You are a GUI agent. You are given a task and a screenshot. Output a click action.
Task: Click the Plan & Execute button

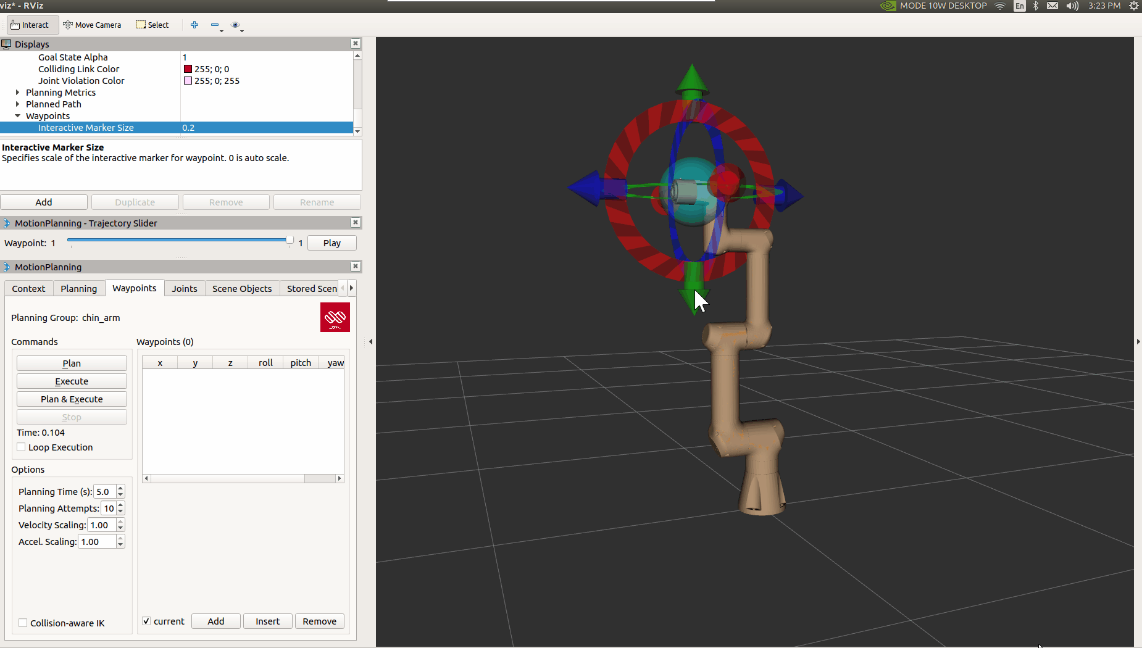pos(72,399)
